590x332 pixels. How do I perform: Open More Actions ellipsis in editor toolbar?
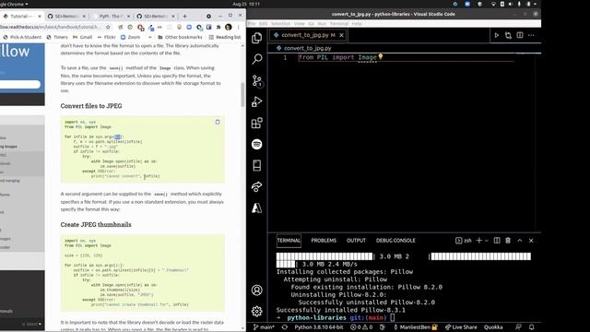(x=531, y=35)
